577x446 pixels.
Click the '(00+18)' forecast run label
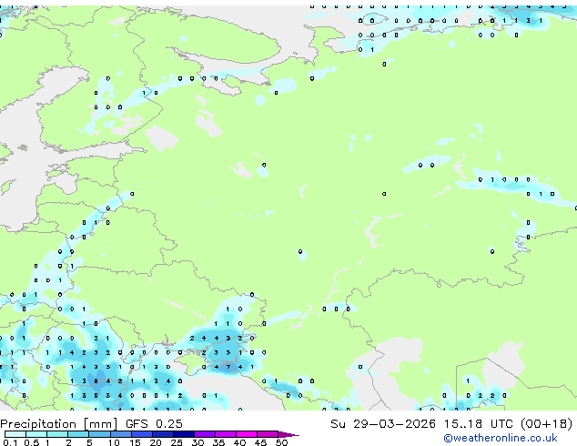point(546,424)
